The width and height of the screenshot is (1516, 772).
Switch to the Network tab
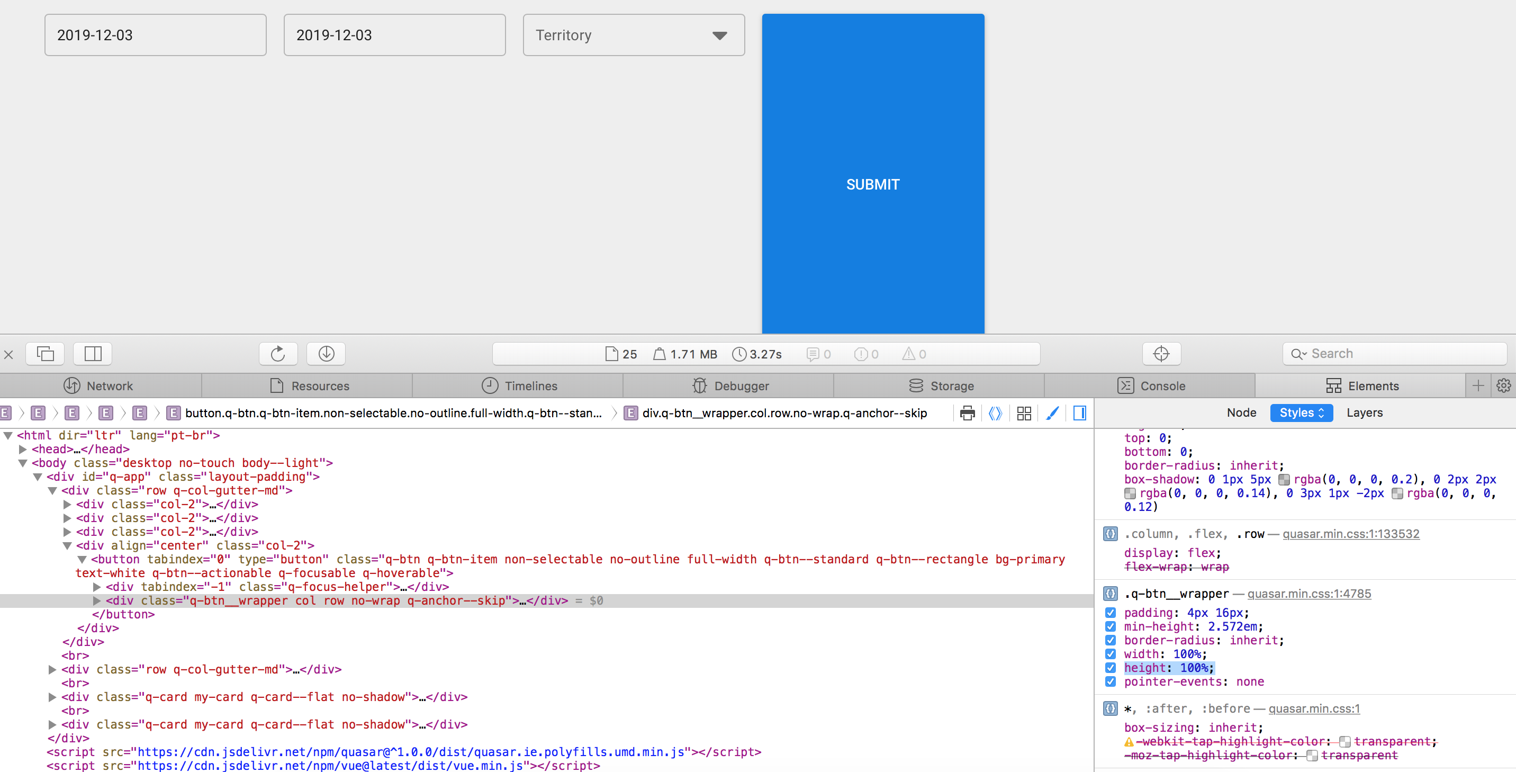click(x=99, y=385)
